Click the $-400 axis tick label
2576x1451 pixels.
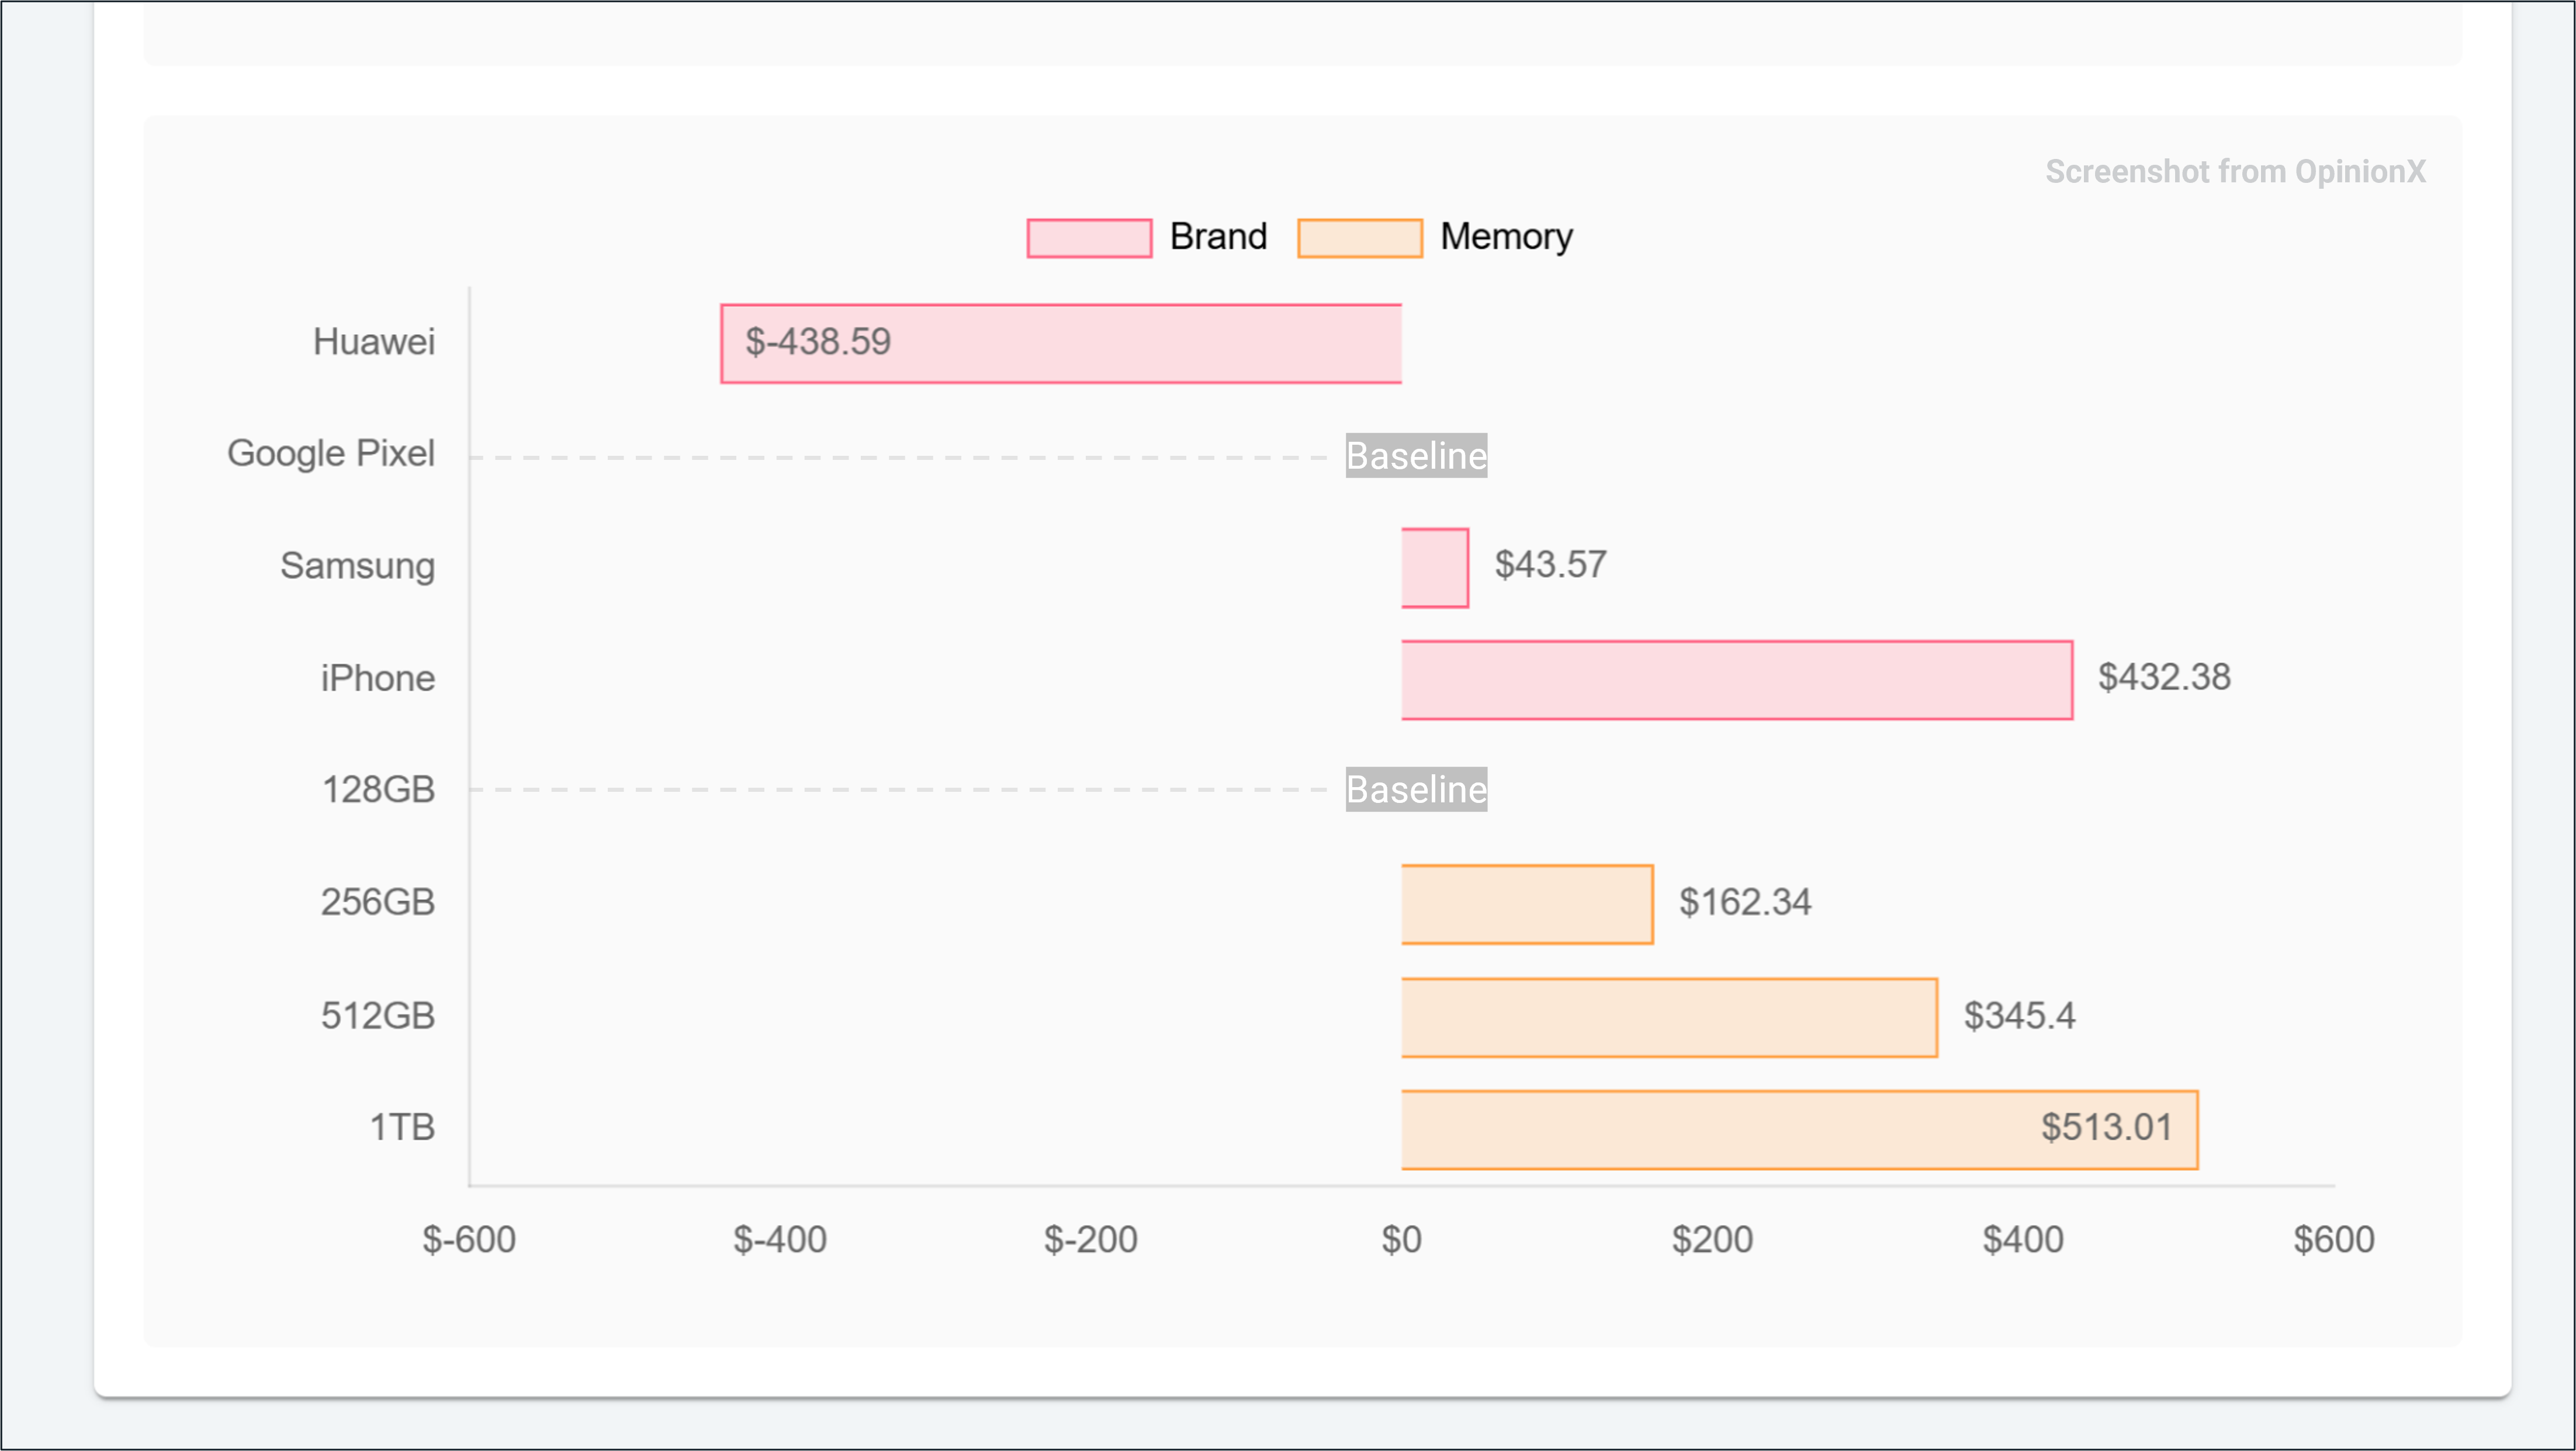click(780, 1240)
